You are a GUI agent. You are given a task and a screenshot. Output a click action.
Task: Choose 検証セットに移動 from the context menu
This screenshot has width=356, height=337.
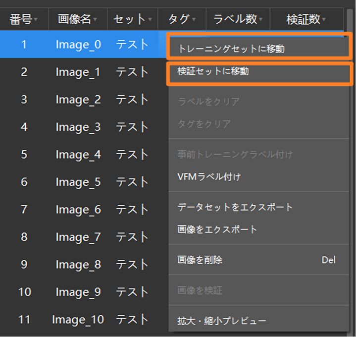[259, 71]
